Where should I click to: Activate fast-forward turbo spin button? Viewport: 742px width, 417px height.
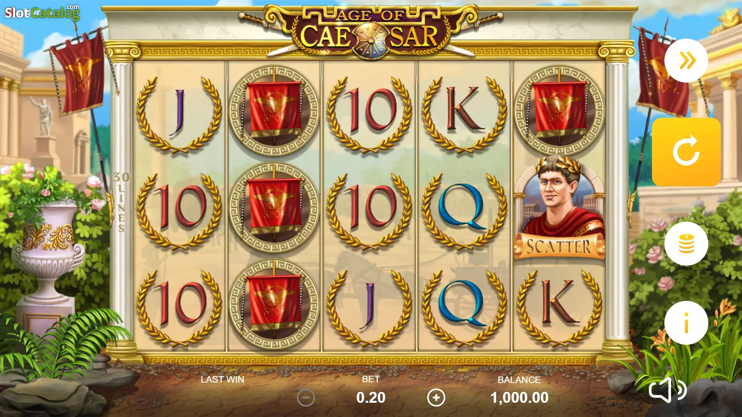click(x=686, y=61)
